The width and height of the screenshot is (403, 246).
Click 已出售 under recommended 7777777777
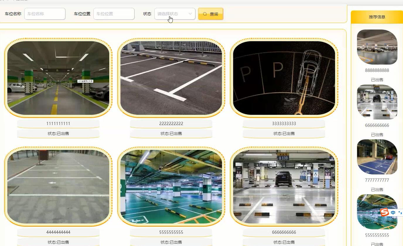click(377, 190)
